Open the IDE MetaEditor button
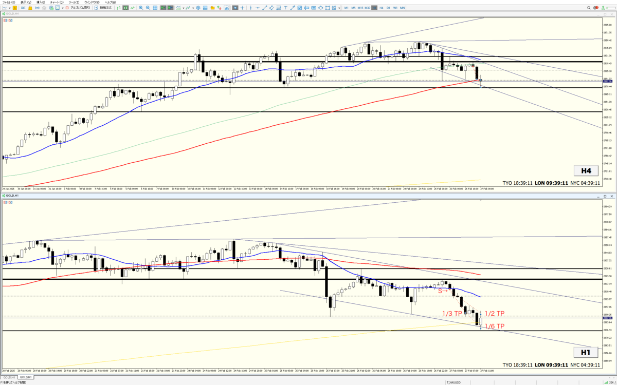 [x=23, y=8]
